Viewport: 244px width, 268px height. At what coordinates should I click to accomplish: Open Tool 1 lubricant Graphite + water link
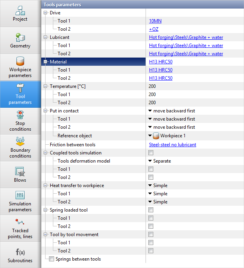point(186,46)
